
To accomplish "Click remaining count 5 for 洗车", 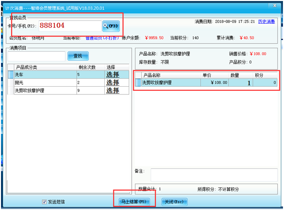I will point(91,75).
